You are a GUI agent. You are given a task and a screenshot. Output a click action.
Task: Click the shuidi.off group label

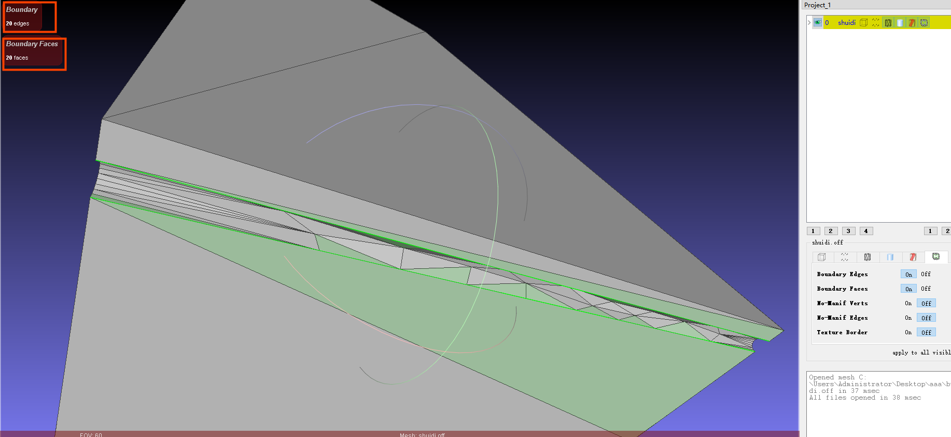pos(828,242)
